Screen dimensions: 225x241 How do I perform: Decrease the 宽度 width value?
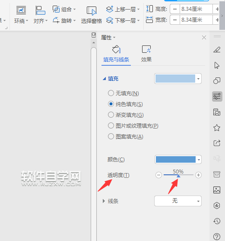pos(175,20)
